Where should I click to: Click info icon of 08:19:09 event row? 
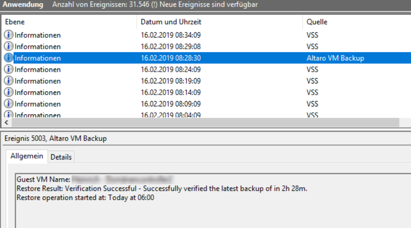(8, 81)
